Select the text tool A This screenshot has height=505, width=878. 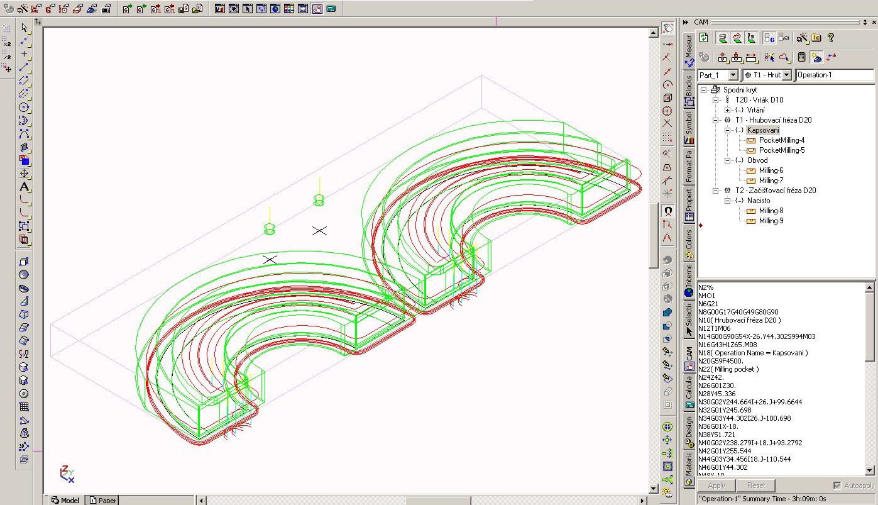[25, 187]
